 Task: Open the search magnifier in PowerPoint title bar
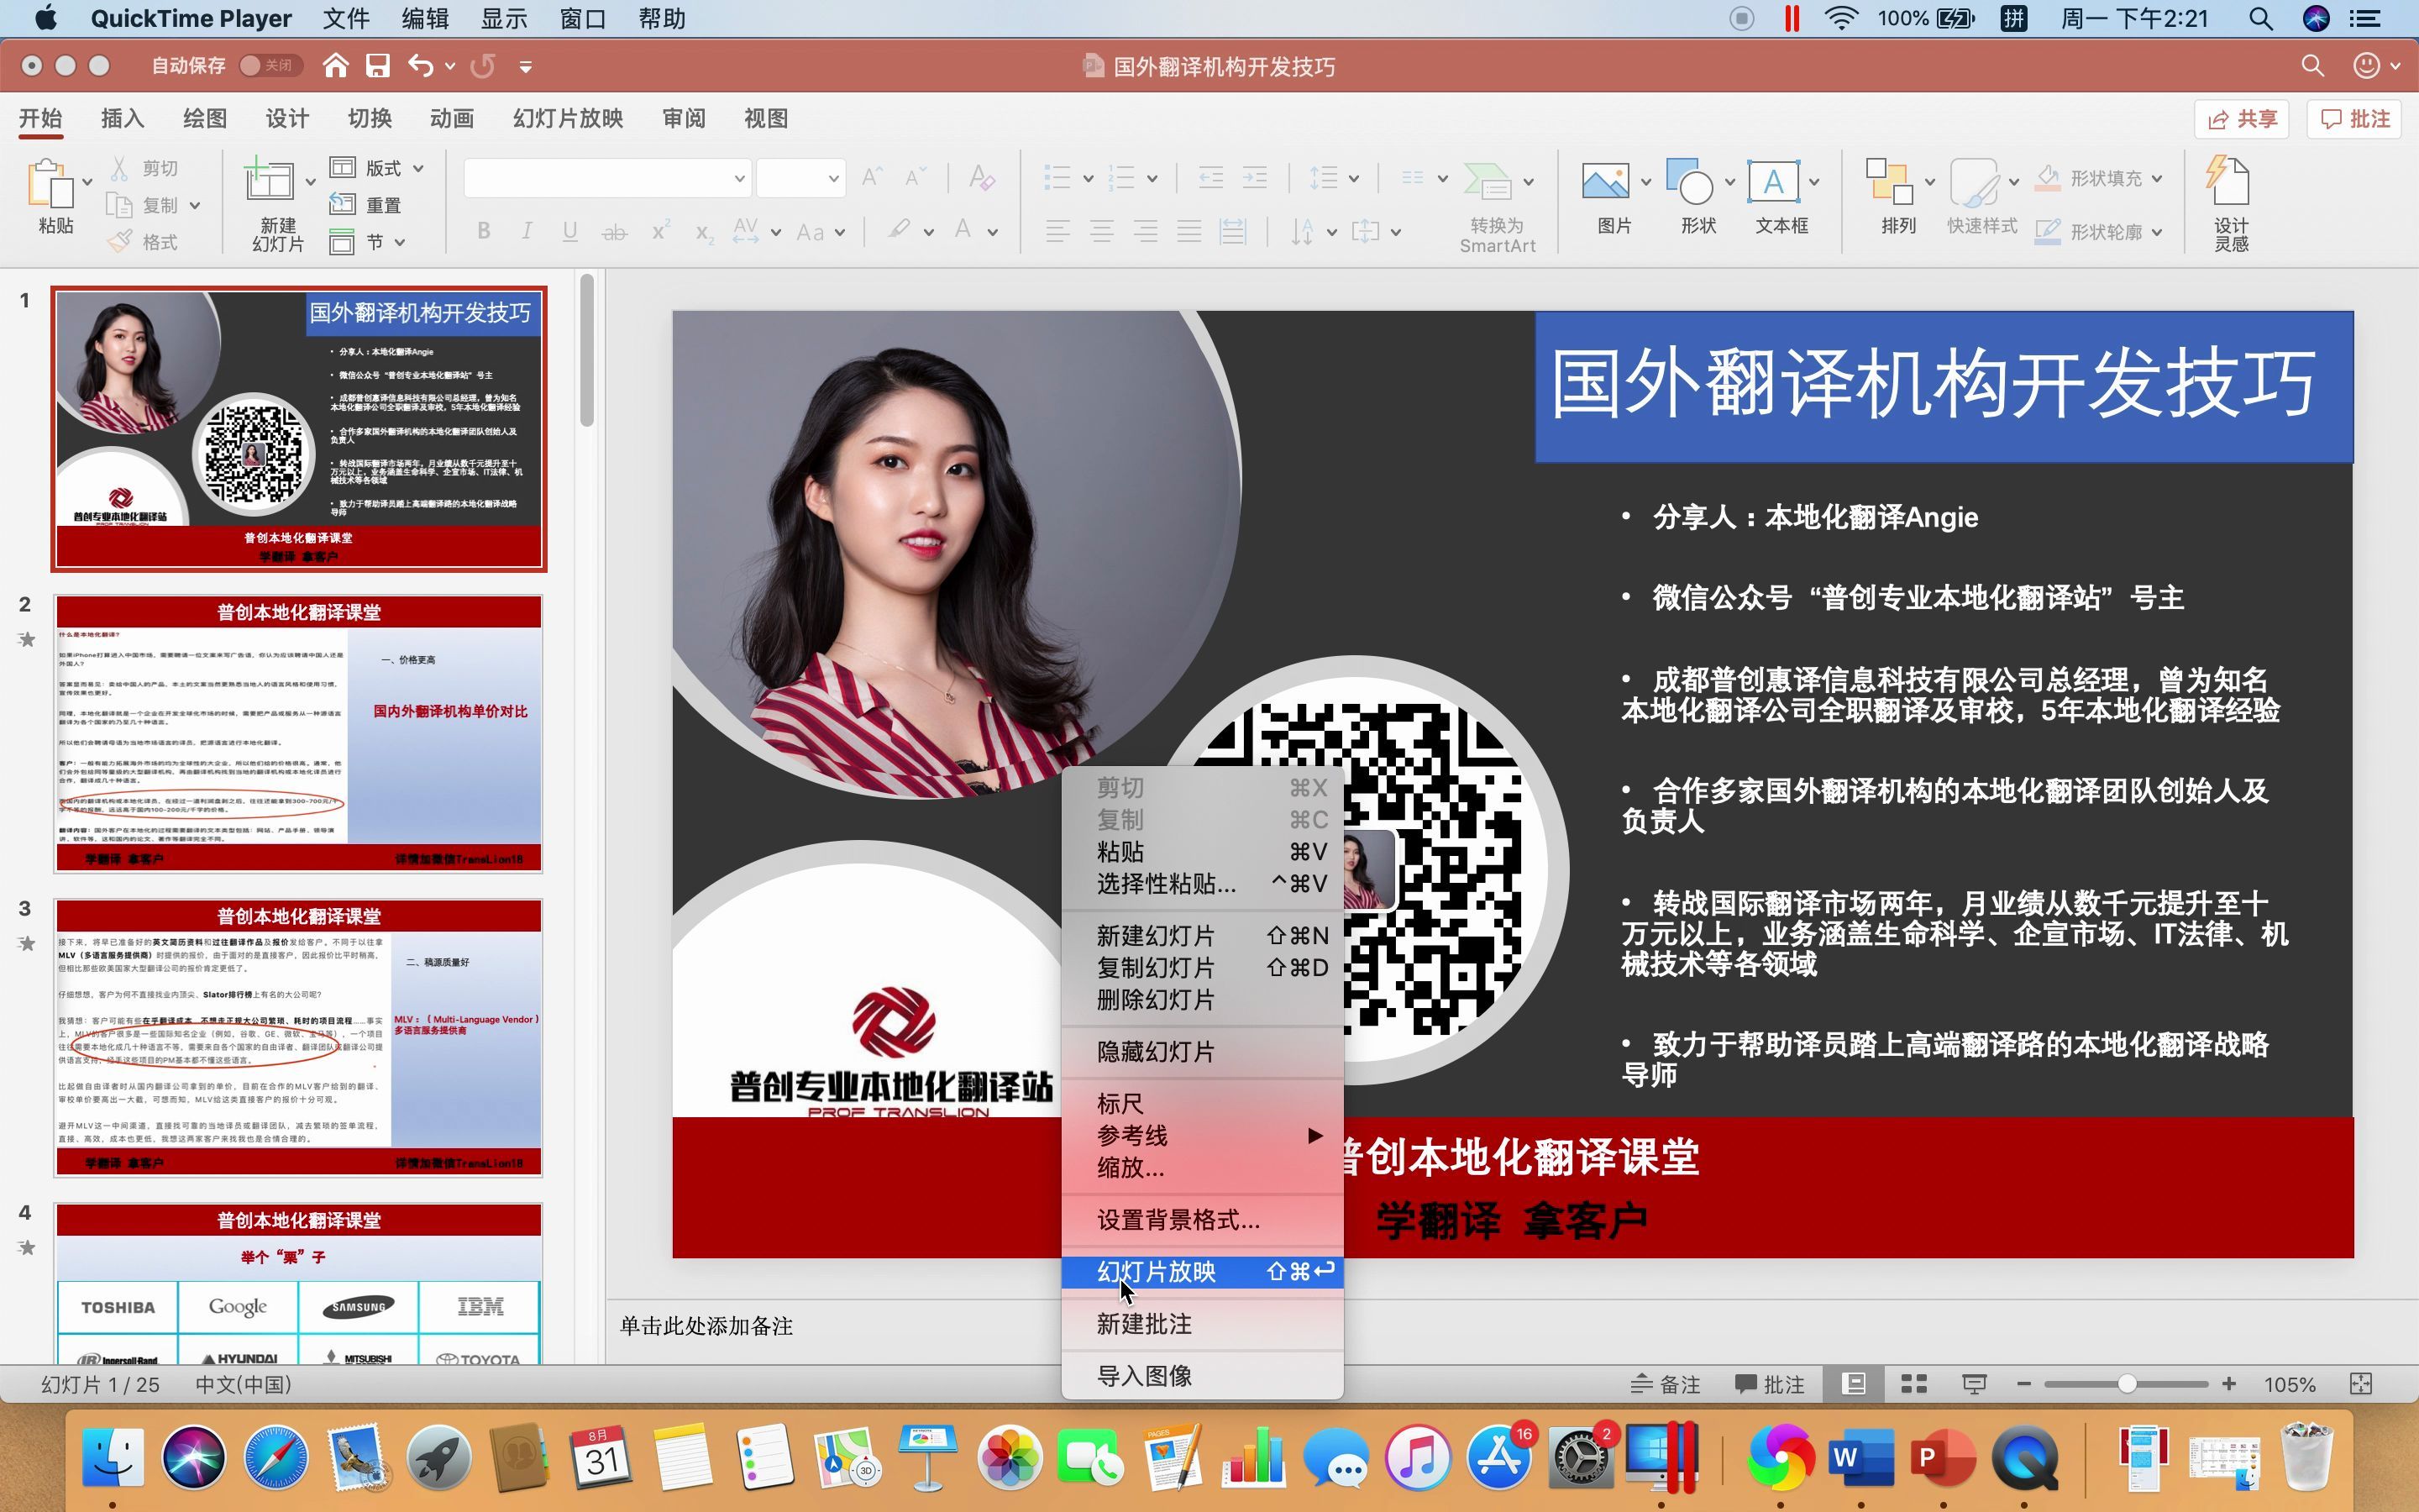(x=2312, y=66)
